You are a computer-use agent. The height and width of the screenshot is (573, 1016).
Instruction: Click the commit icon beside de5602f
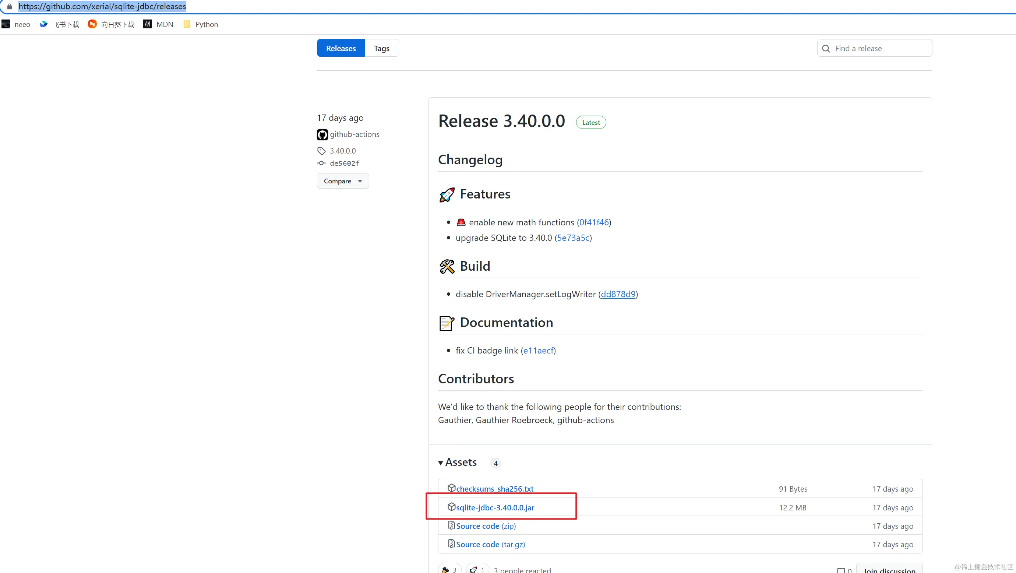coord(321,163)
